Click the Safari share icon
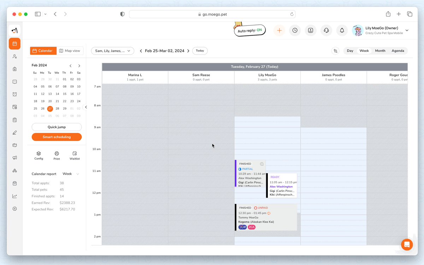Viewport: 424px width, 265px height. pos(388,14)
